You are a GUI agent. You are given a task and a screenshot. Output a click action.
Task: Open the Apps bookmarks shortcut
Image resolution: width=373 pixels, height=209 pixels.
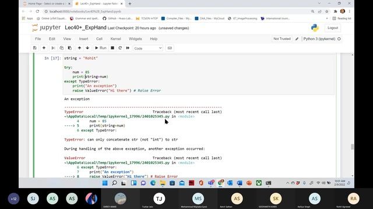point(27,19)
